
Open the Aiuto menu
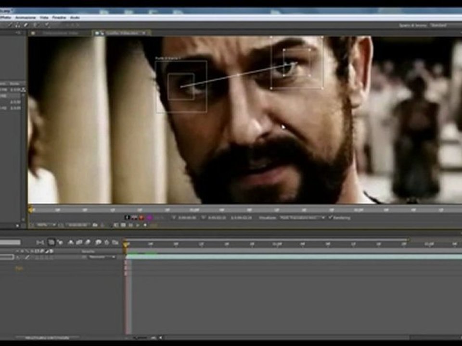coord(75,18)
